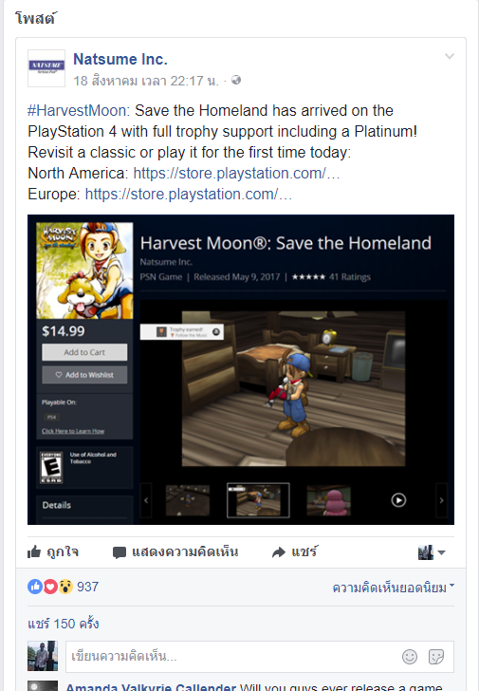Open the popular comments sort dropdown

click(x=393, y=588)
